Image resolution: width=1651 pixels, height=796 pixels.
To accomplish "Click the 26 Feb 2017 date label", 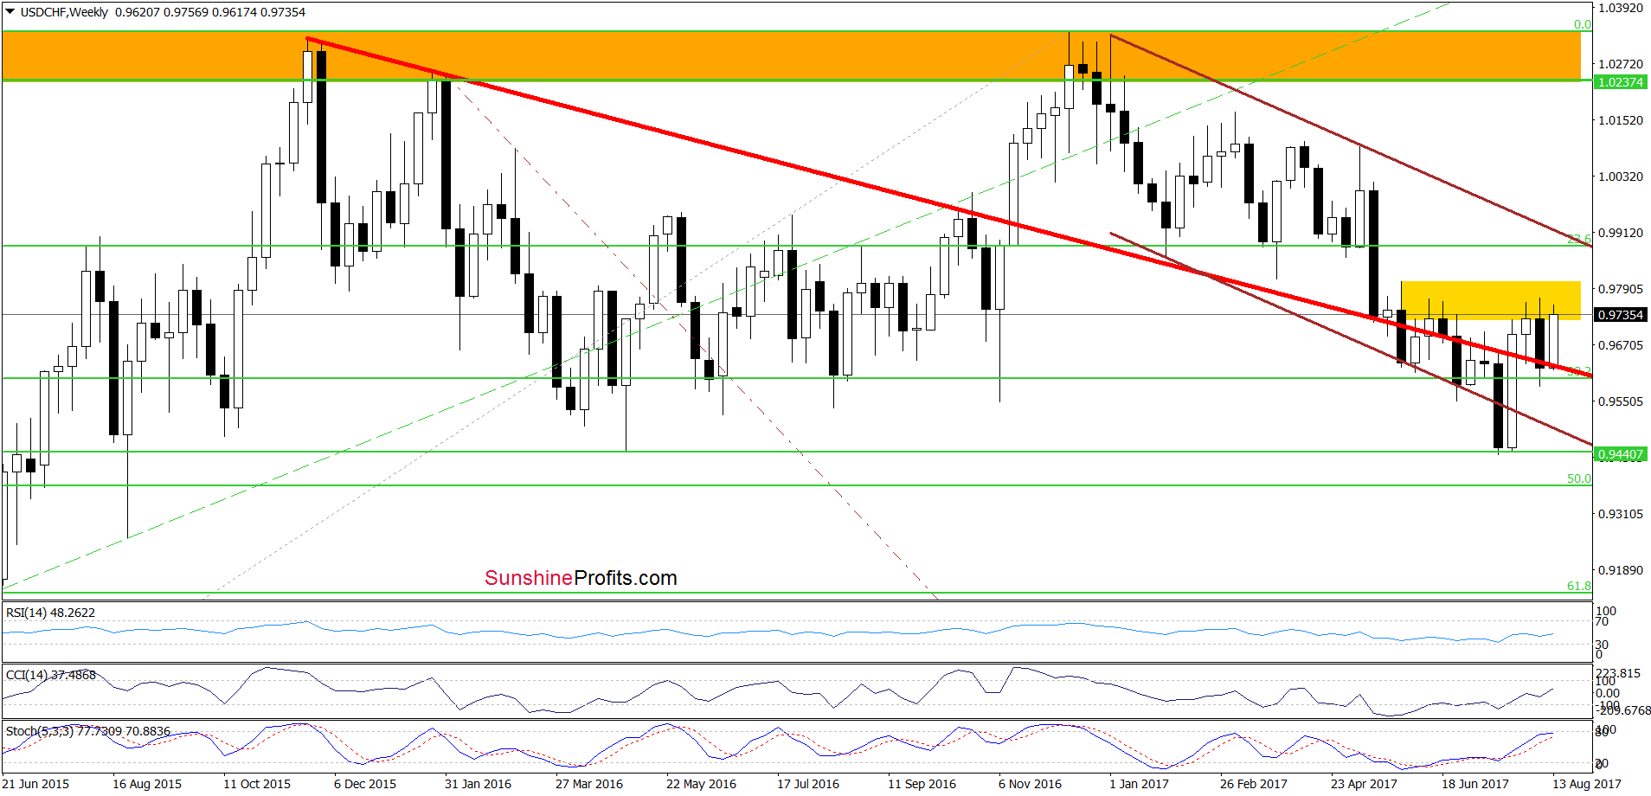I will point(1254,784).
